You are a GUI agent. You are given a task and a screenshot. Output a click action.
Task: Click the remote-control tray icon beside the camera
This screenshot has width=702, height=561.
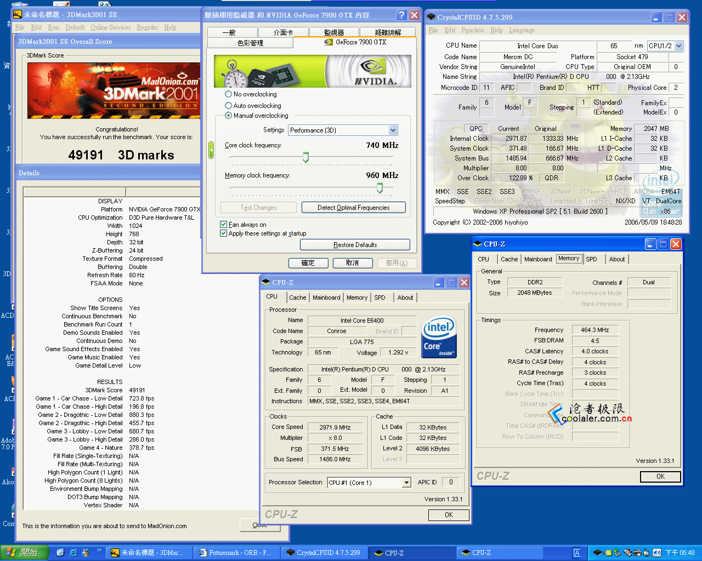coord(627,553)
